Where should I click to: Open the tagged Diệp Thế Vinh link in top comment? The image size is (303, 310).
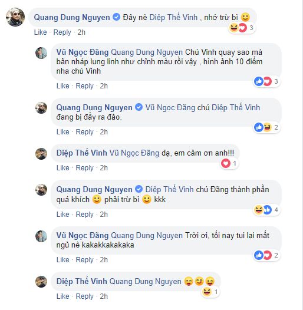pyautogui.click(x=173, y=17)
